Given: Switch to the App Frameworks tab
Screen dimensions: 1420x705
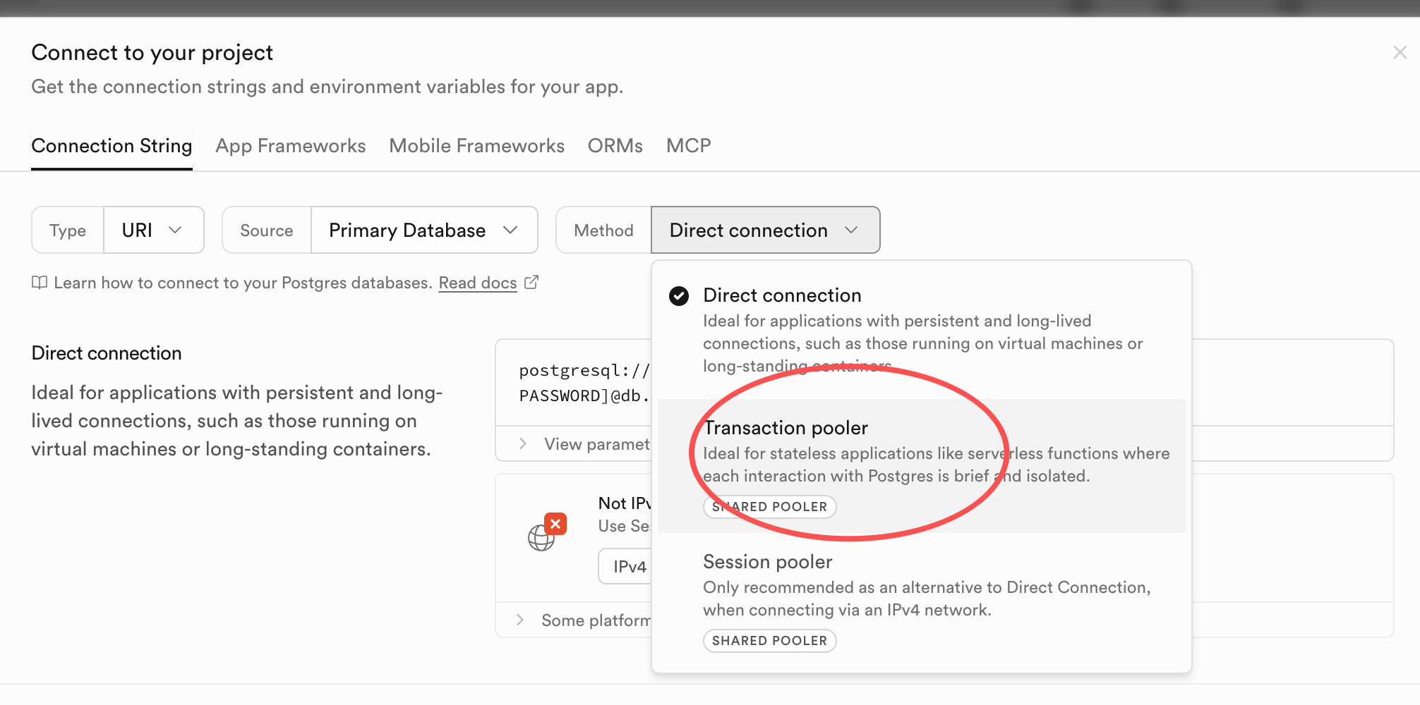Looking at the screenshot, I should [290, 146].
